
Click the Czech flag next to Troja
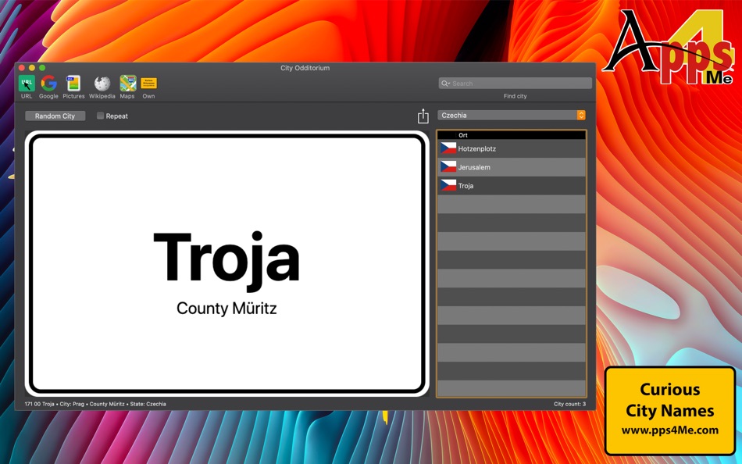tap(447, 185)
